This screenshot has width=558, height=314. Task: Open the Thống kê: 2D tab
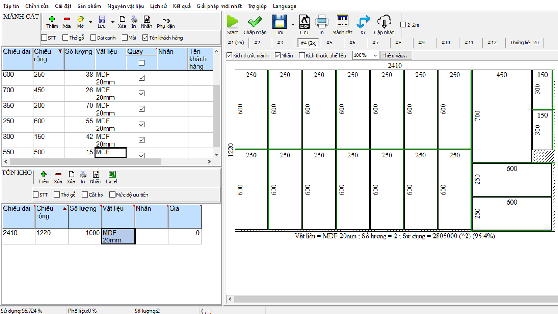click(524, 43)
